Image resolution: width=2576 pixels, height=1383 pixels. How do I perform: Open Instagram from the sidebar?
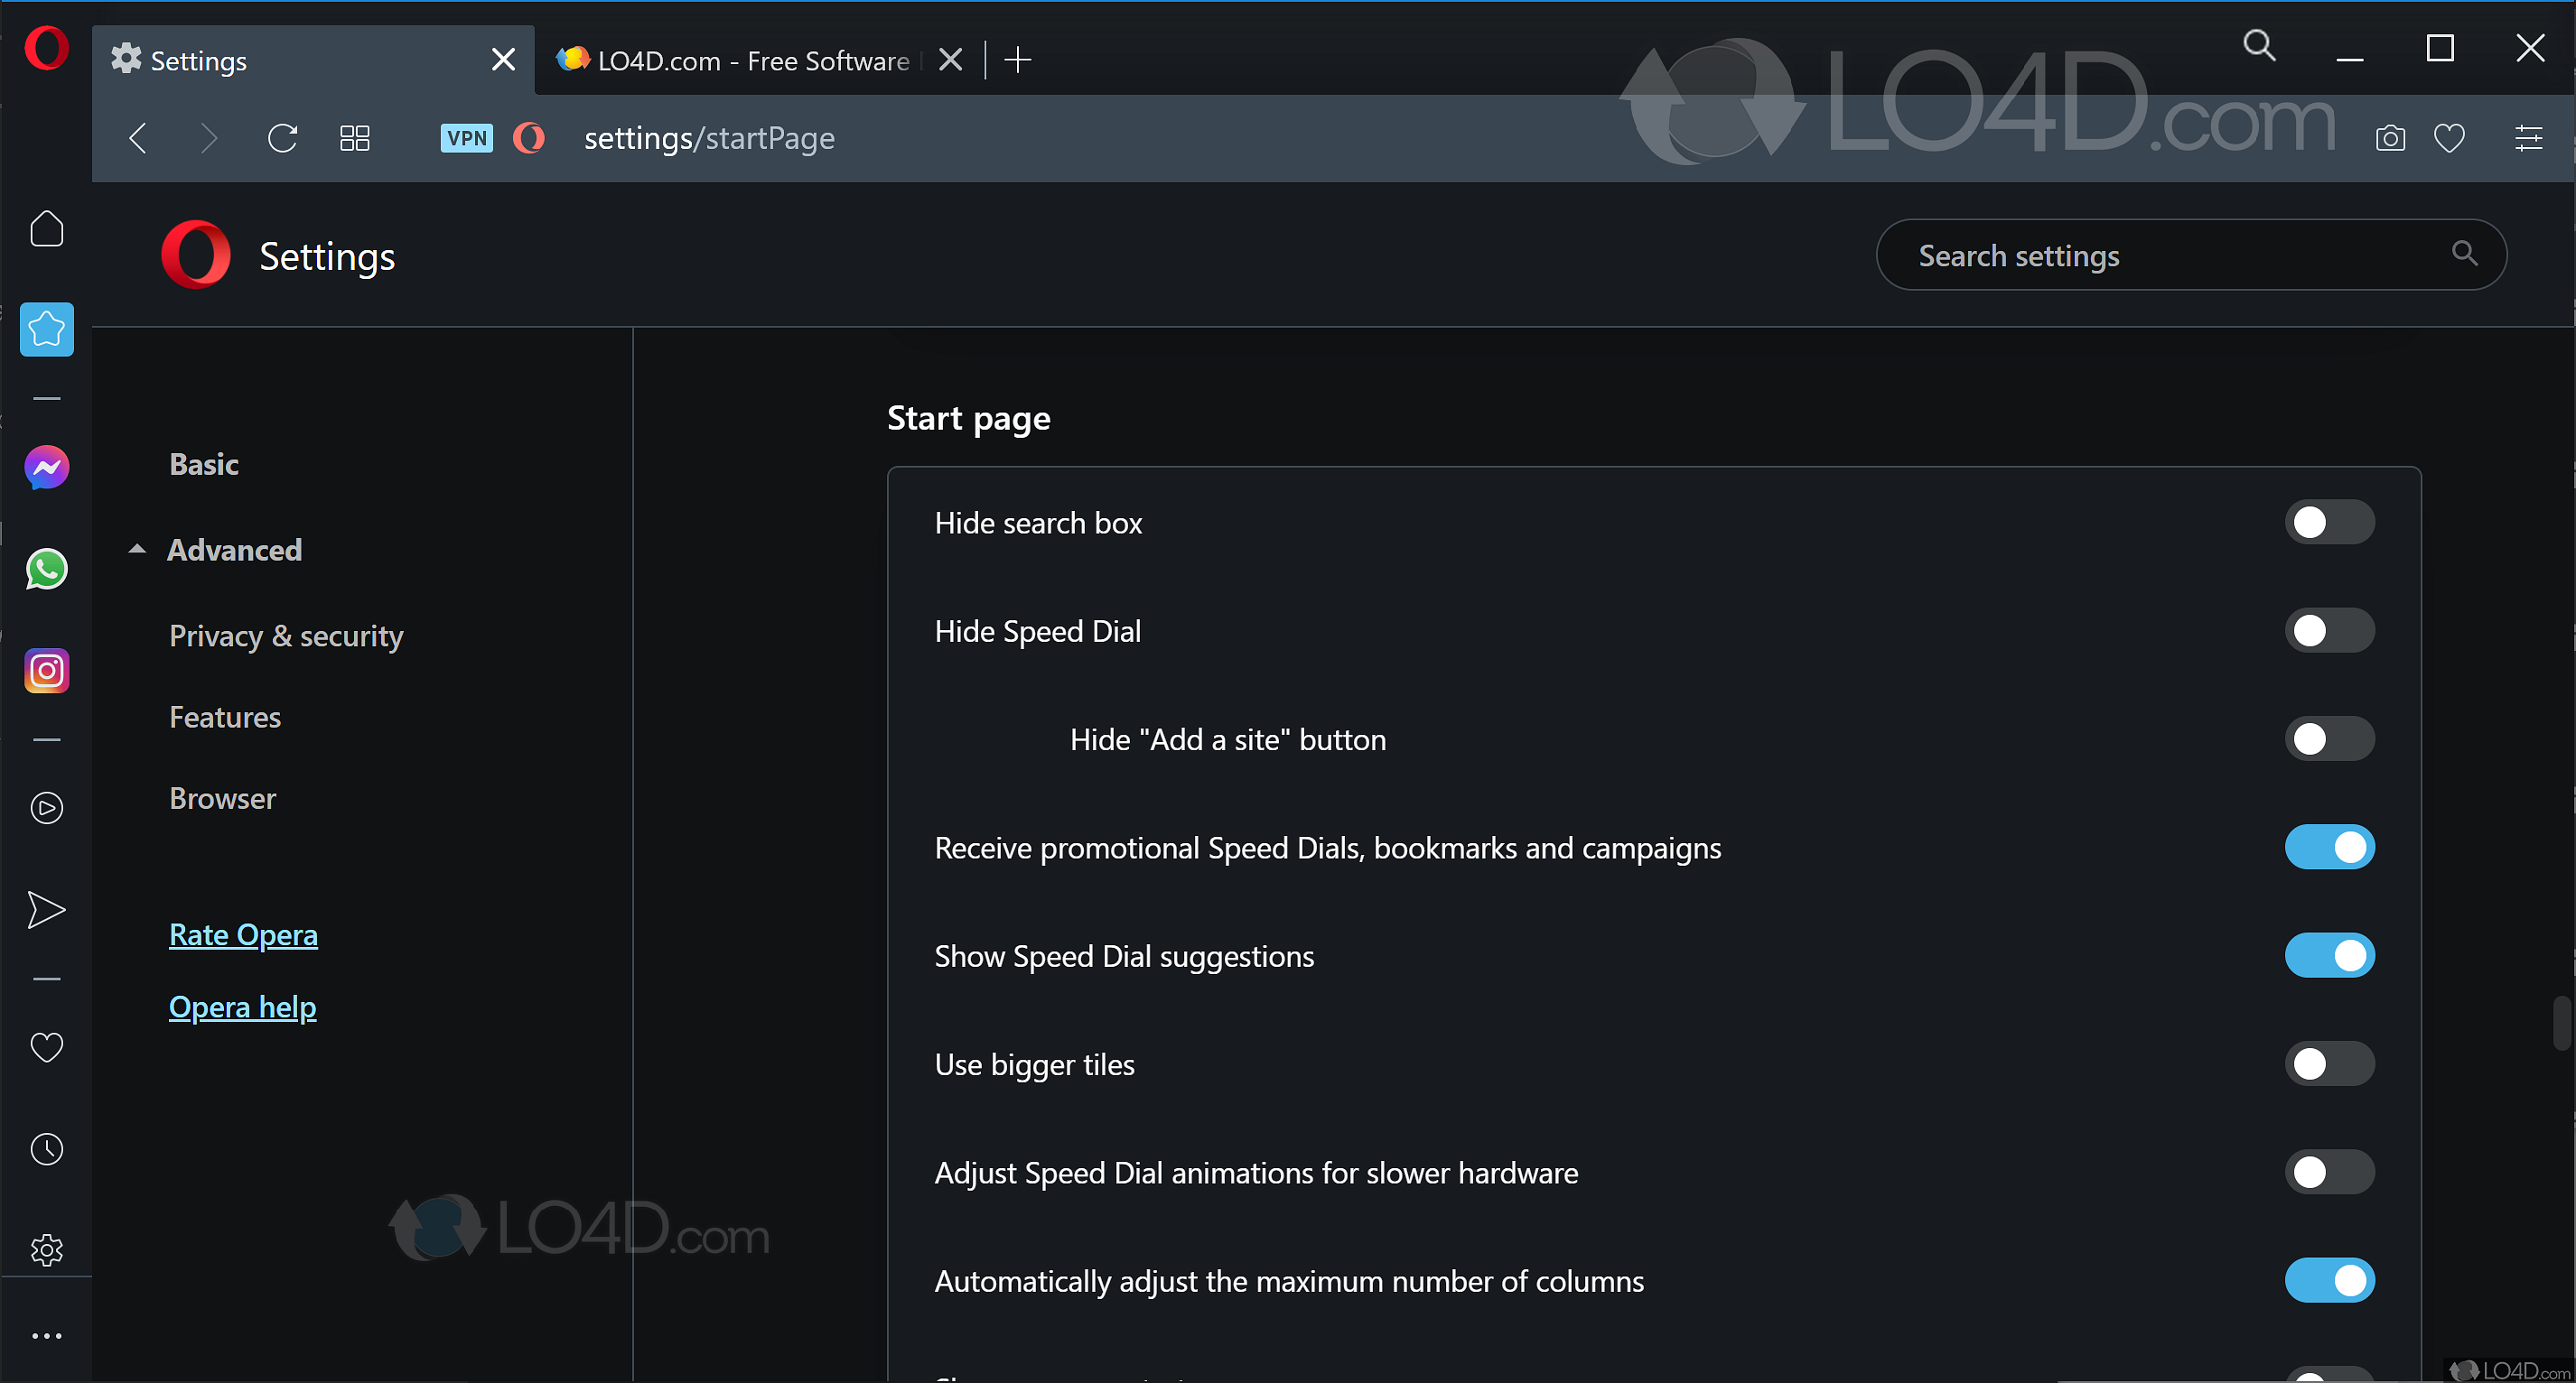46,671
